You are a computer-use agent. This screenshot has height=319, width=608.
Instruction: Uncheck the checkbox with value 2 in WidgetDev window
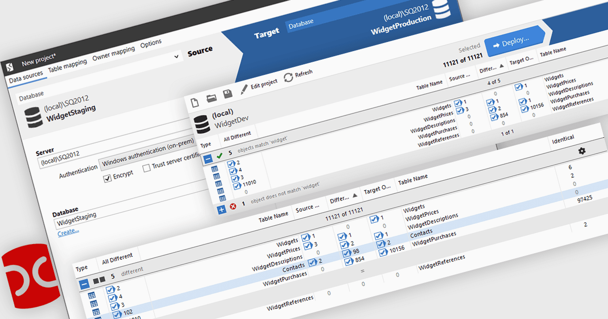(x=231, y=164)
